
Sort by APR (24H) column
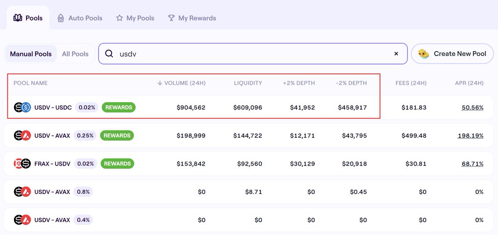469,83
